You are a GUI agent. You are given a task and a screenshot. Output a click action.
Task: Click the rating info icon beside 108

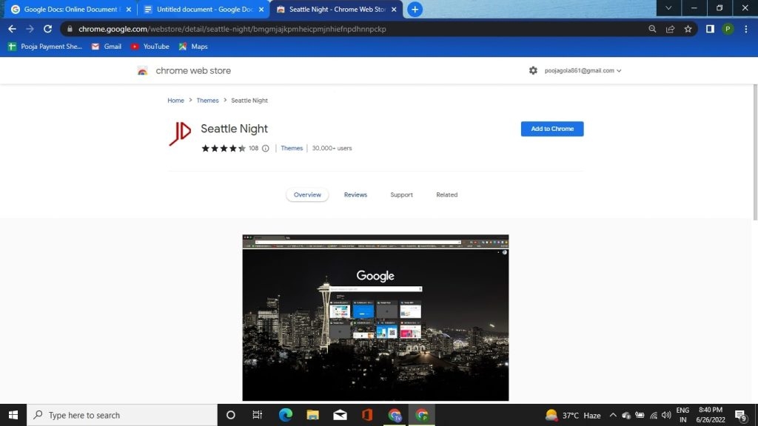(x=266, y=148)
